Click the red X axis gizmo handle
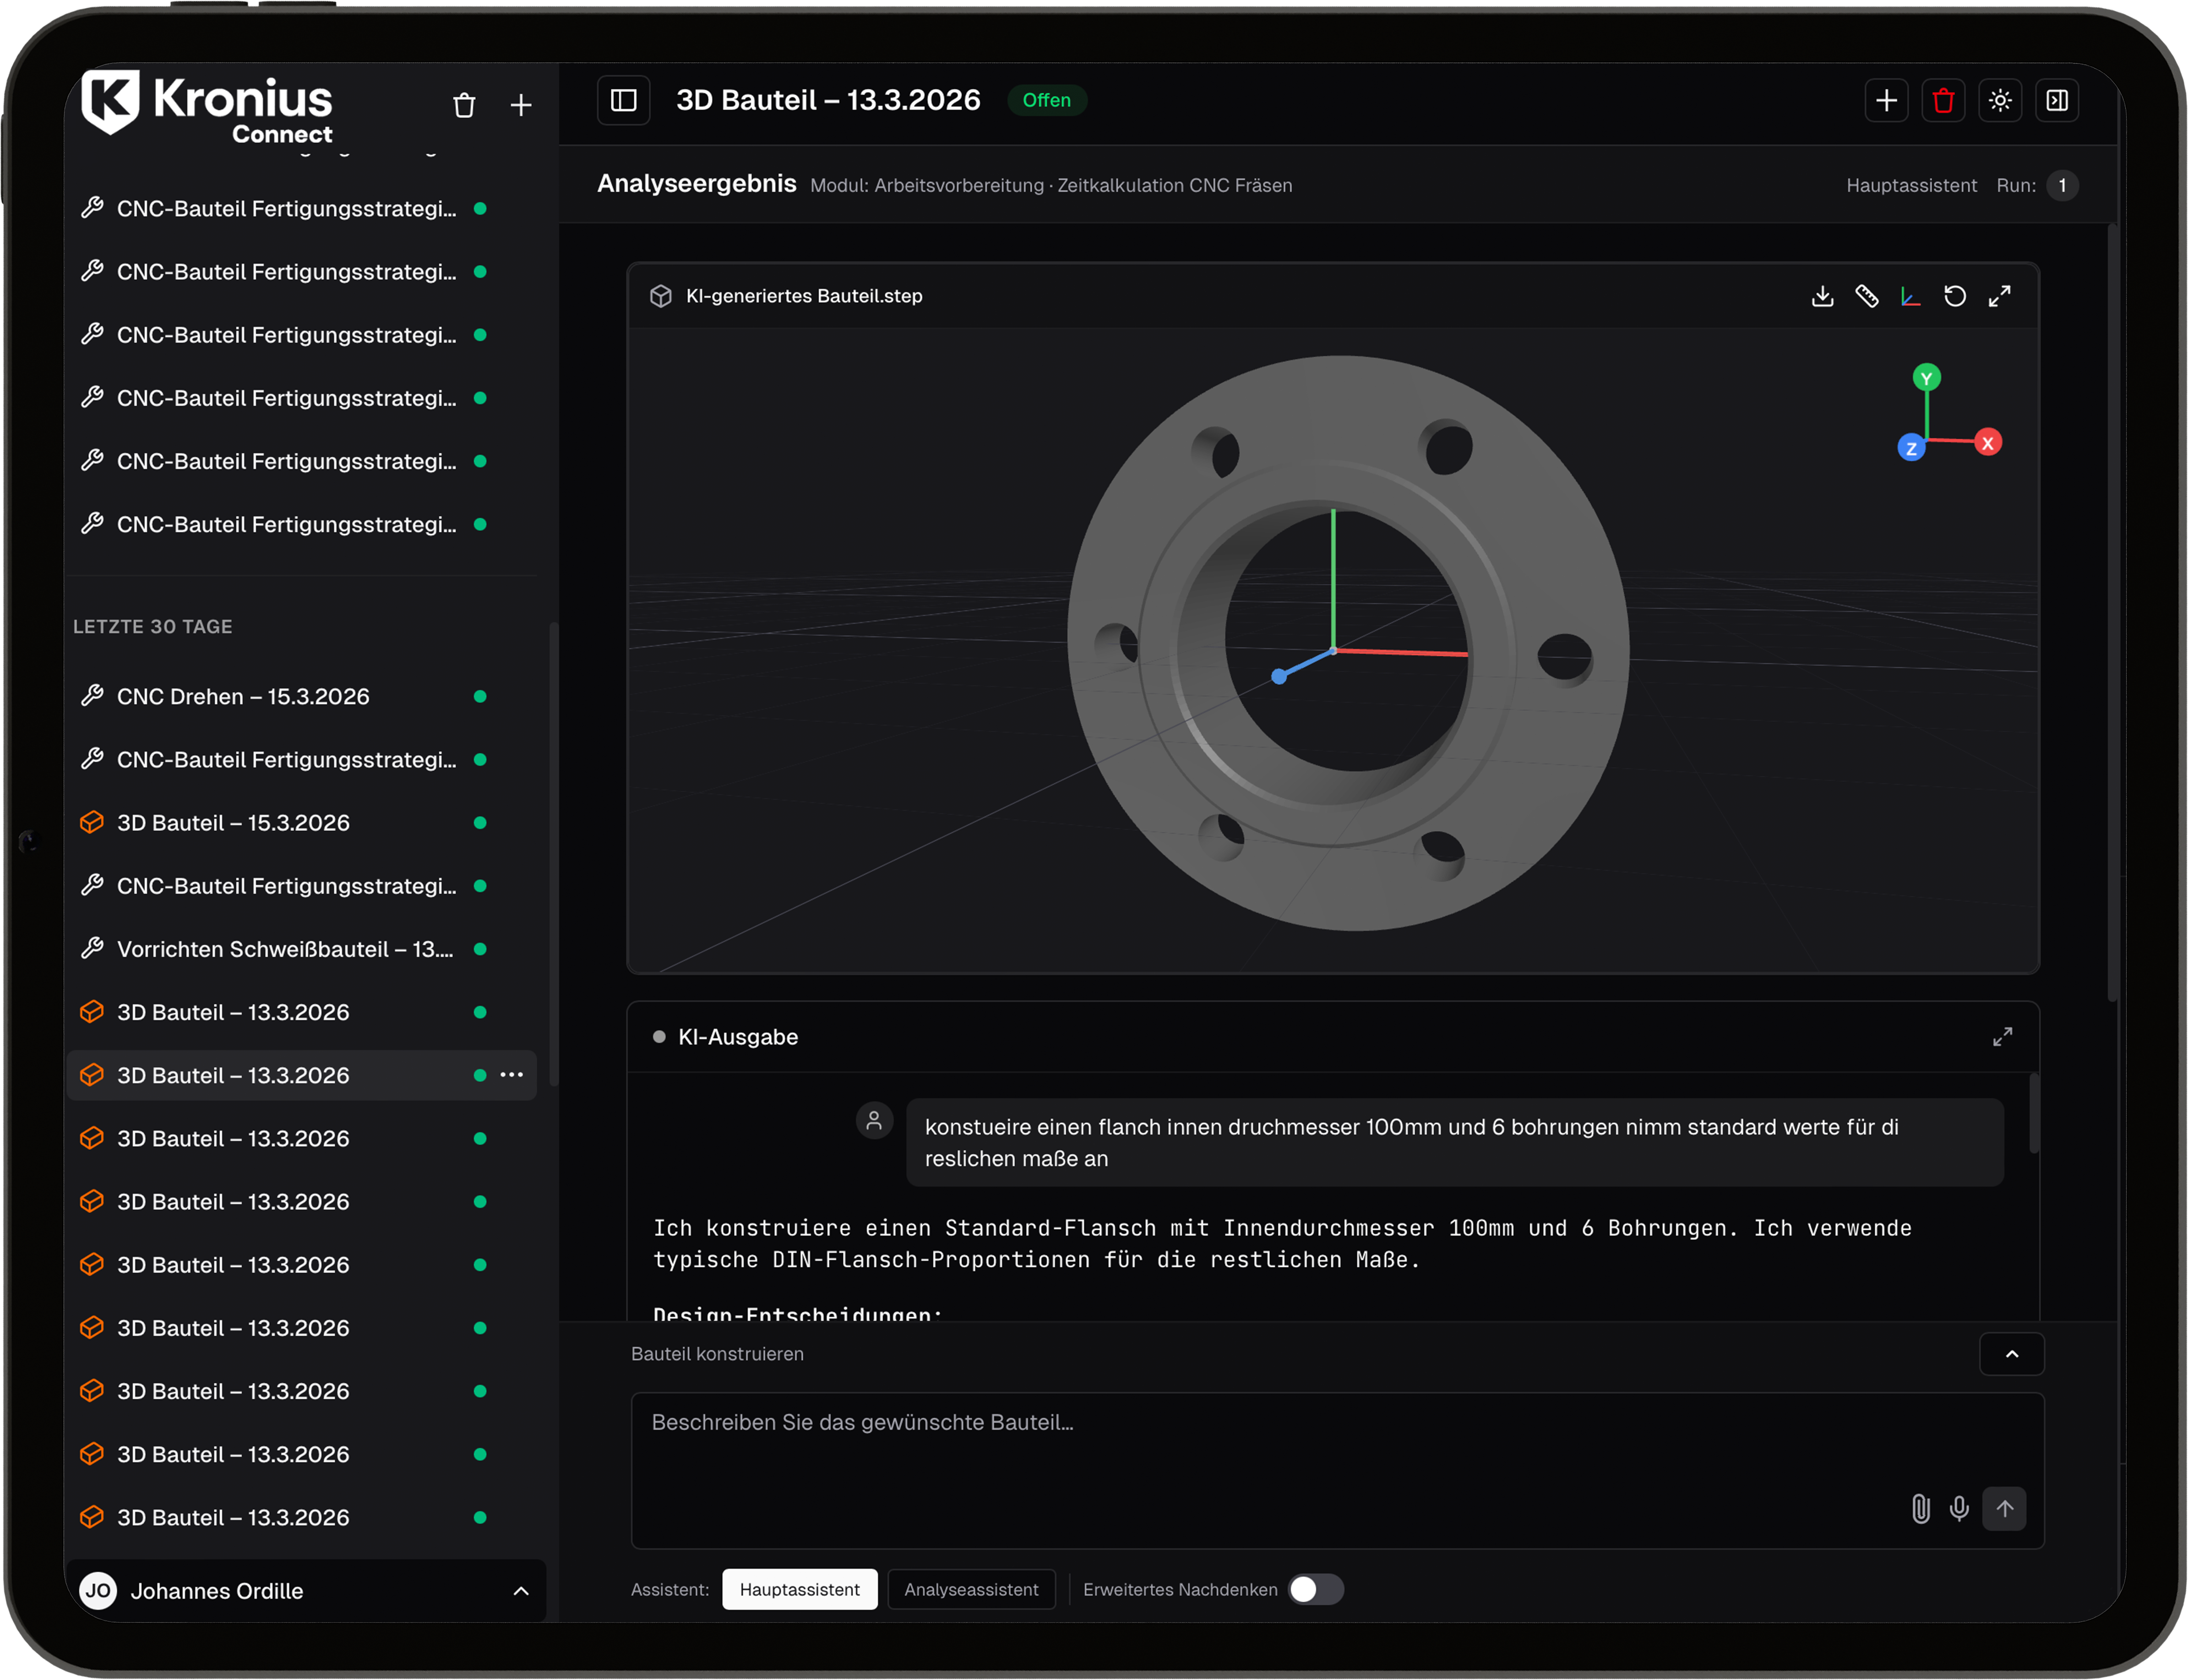 [1987, 443]
